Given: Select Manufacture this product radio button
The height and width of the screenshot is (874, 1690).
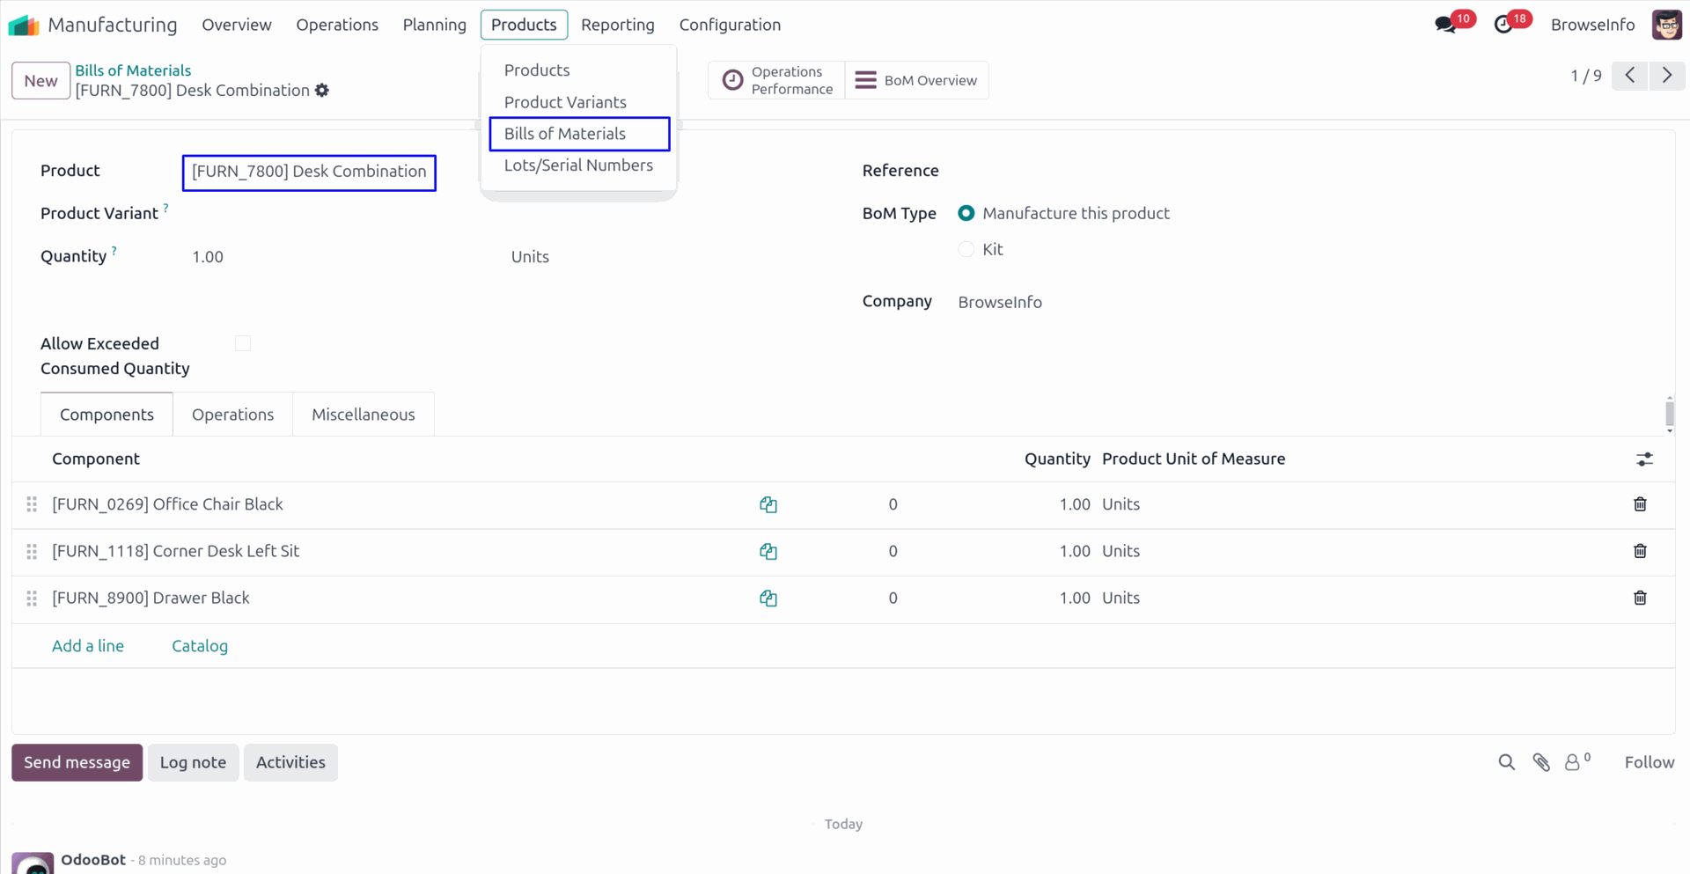Looking at the screenshot, I should pos(966,214).
